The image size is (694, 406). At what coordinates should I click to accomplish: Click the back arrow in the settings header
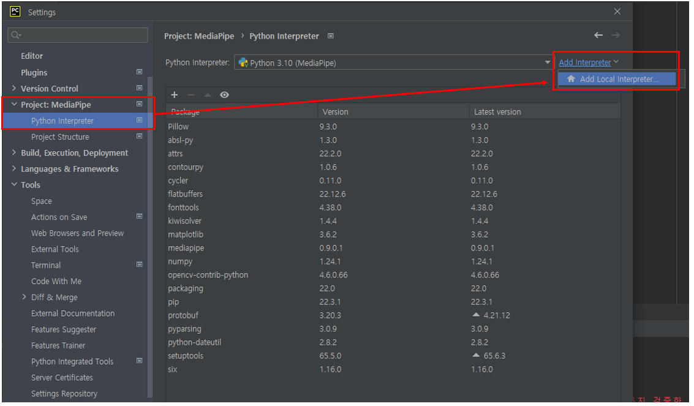pos(598,35)
